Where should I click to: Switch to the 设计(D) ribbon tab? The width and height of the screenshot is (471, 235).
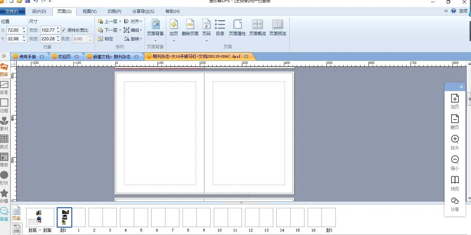click(x=39, y=11)
